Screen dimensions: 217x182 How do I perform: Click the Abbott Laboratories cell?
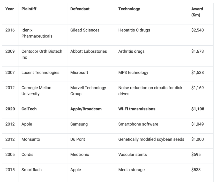(88, 51)
